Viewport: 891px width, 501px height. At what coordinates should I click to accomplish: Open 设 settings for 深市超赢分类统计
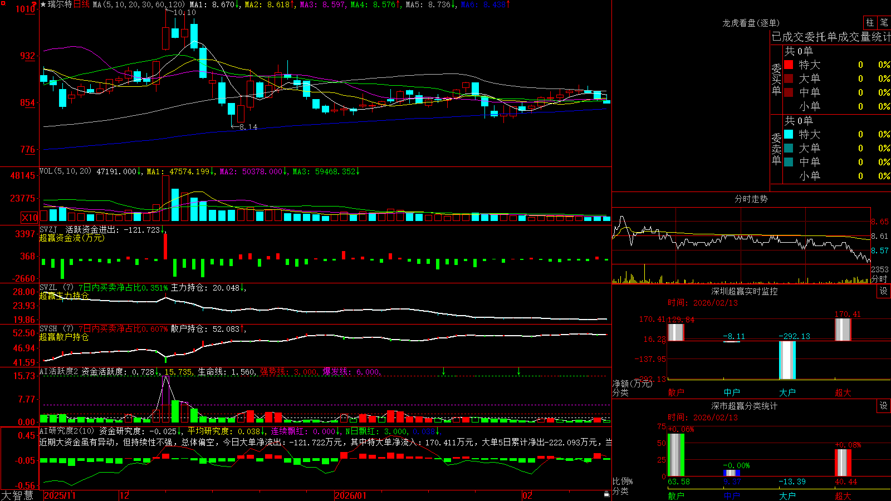tap(884, 406)
